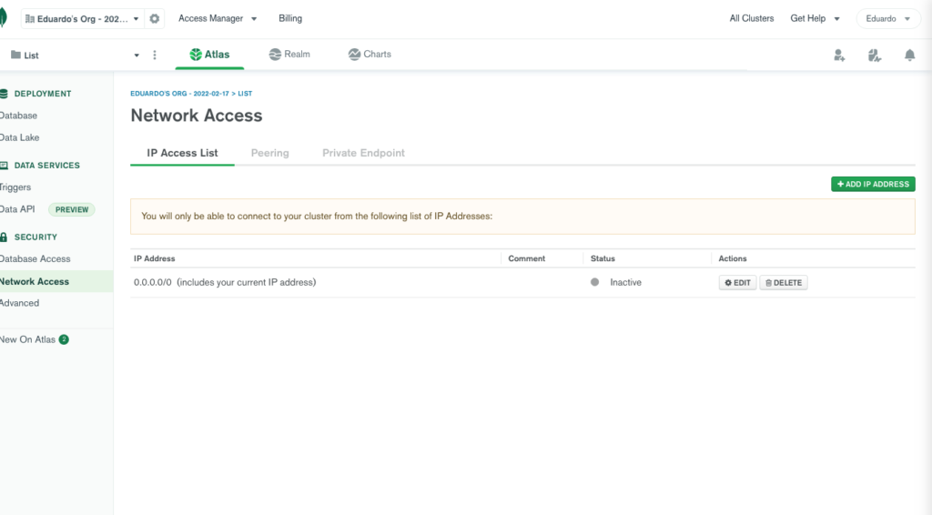Open the project activity feed icon
Viewport: 932px width, 515px height.
tap(875, 56)
